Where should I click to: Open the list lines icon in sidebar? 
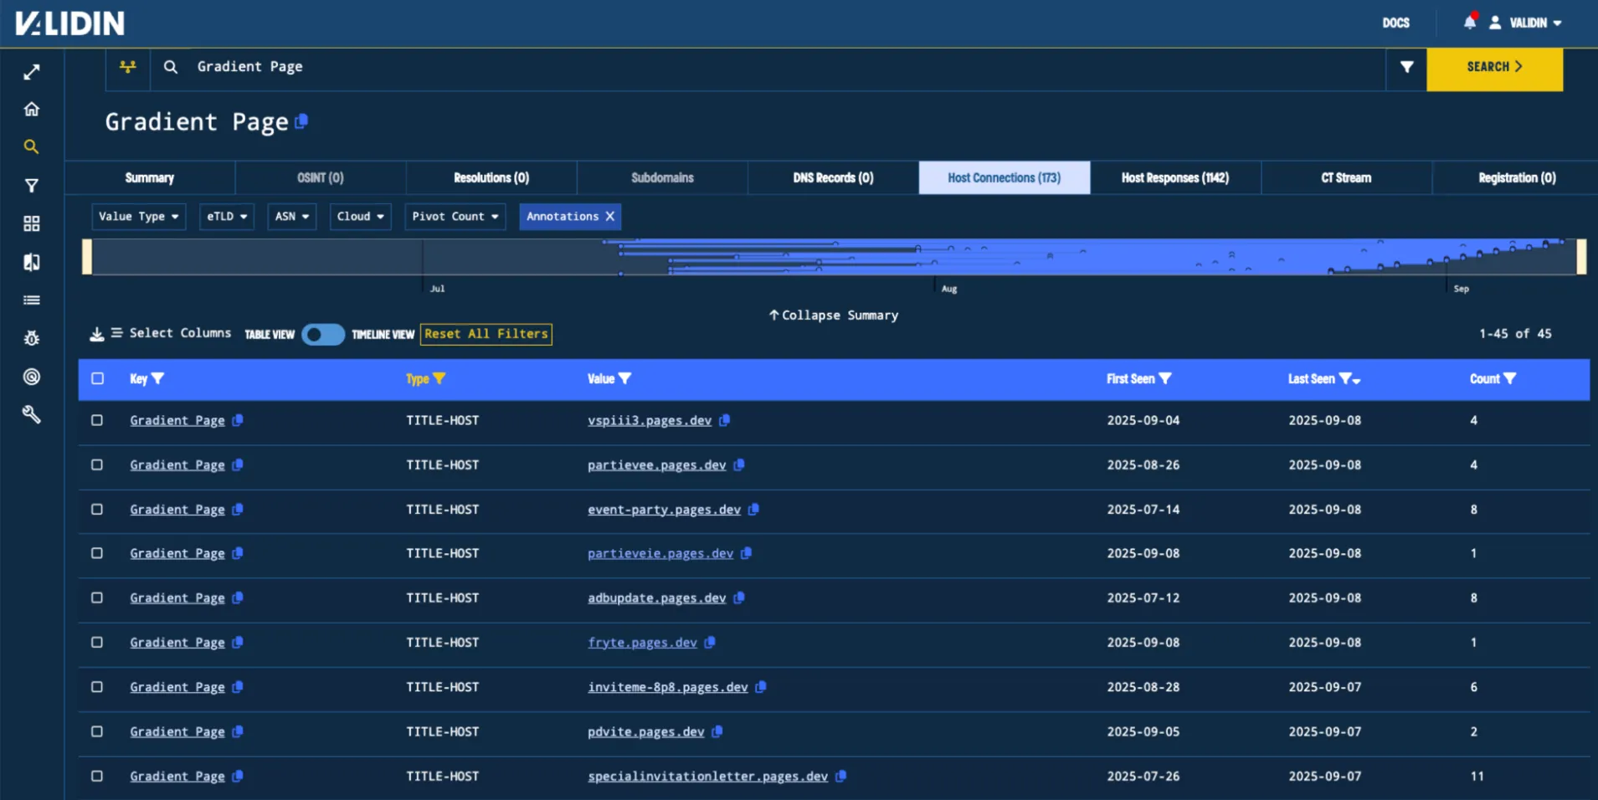click(32, 300)
